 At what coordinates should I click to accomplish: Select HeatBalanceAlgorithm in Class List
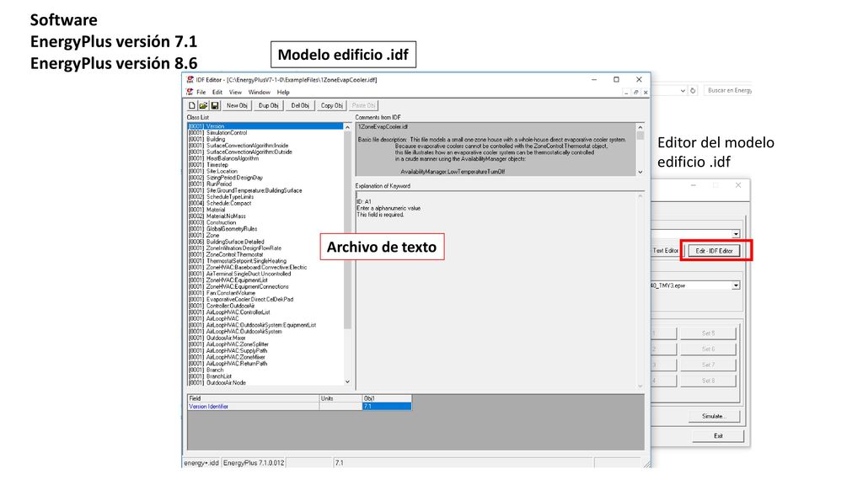(233, 158)
